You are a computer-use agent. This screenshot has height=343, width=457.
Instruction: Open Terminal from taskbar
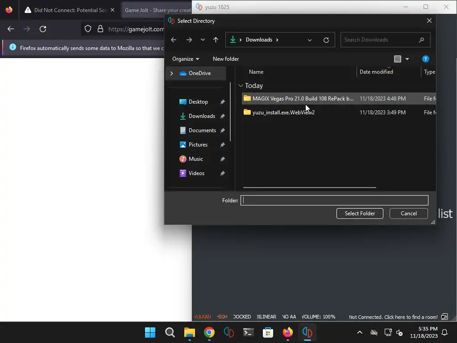click(x=248, y=332)
